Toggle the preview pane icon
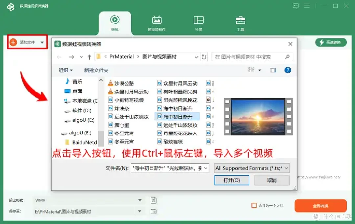This screenshot has height=224, width=355. point(273,70)
